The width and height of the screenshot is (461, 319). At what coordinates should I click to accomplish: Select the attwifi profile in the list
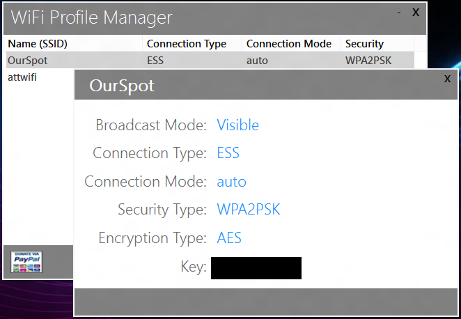(x=22, y=77)
